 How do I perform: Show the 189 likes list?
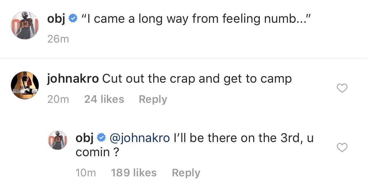click(134, 173)
